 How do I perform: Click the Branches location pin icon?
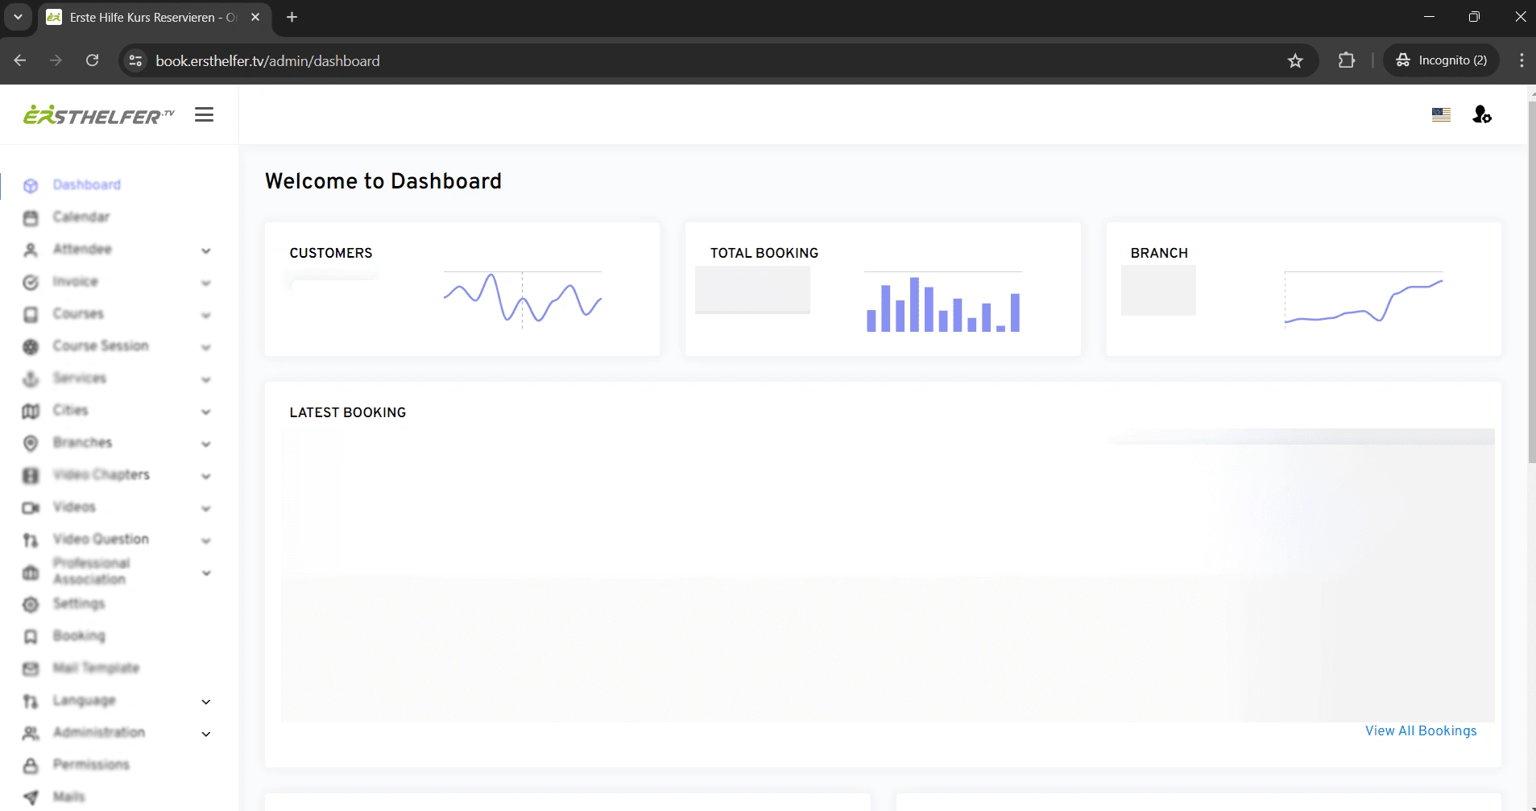point(31,443)
